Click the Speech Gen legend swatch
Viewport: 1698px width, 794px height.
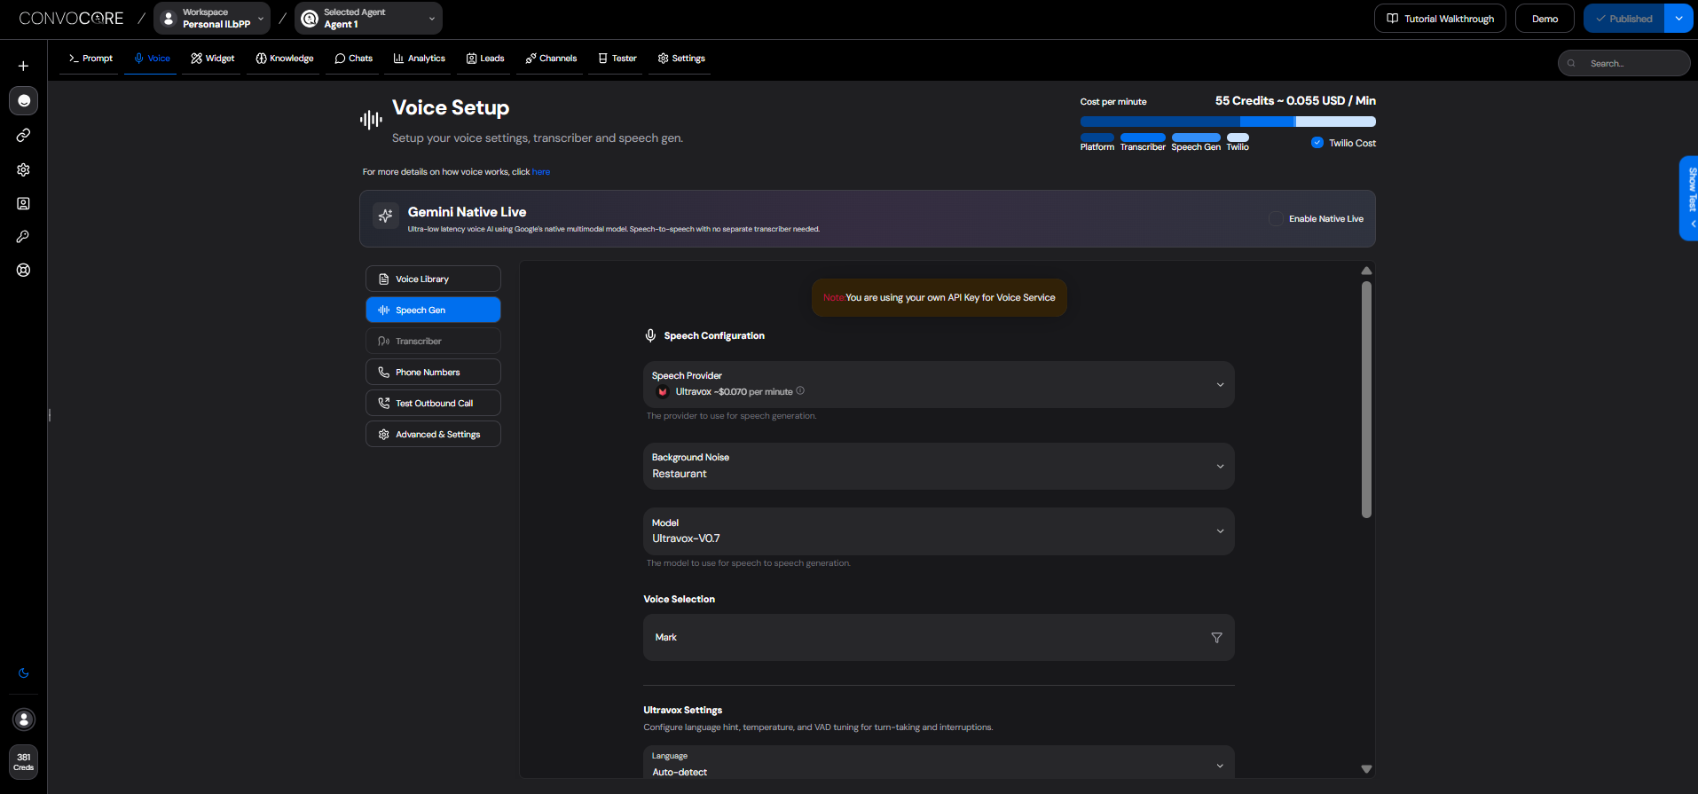tap(1196, 138)
